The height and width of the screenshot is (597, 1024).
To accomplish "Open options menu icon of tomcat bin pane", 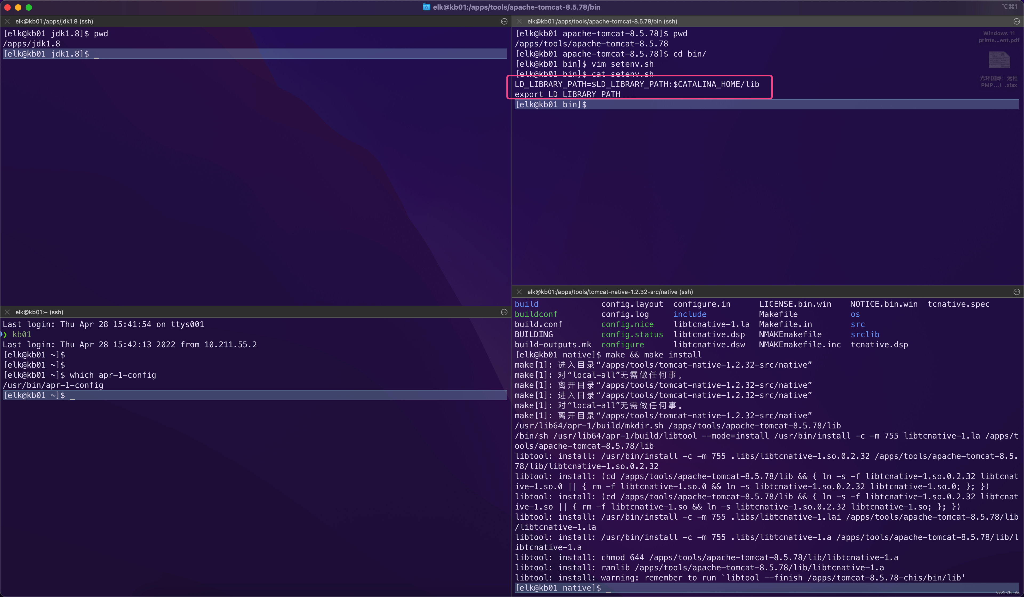I will (x=1016, y=22).
